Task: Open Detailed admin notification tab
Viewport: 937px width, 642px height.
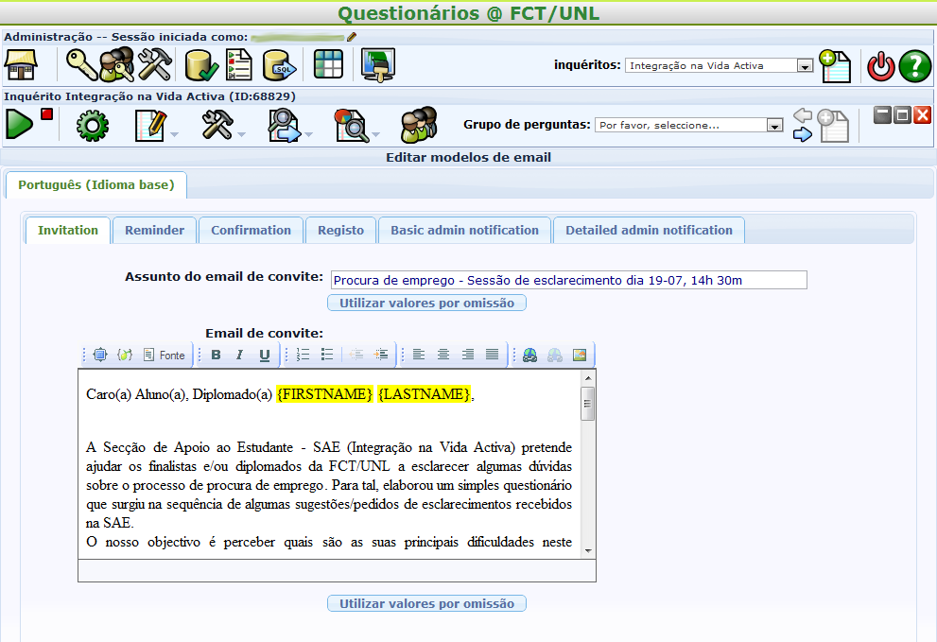Action: [649, 231]
